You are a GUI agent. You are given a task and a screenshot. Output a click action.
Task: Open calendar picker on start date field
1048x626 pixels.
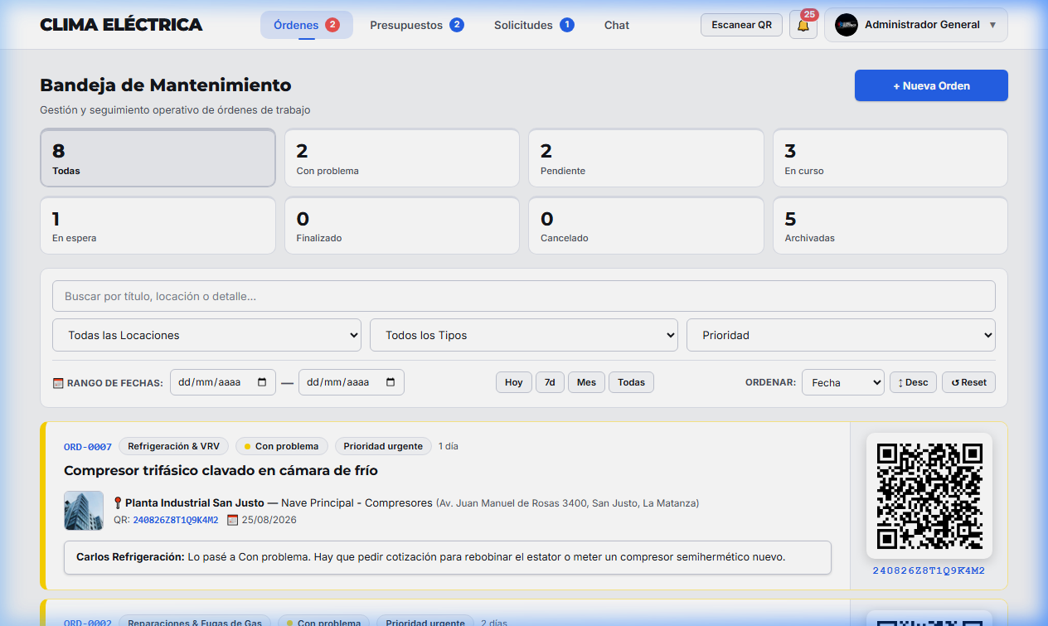click(262, 382)
